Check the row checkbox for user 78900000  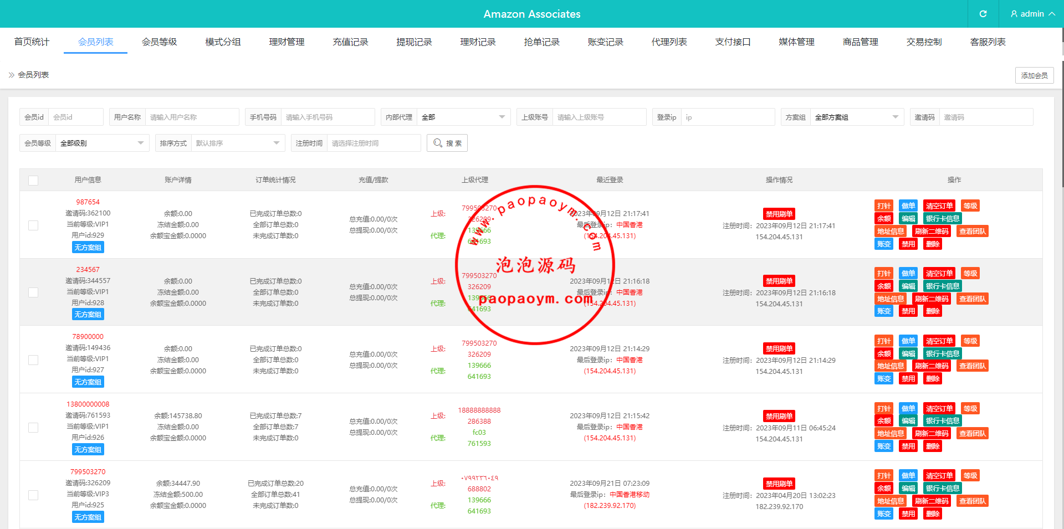[x=33, y=360]
